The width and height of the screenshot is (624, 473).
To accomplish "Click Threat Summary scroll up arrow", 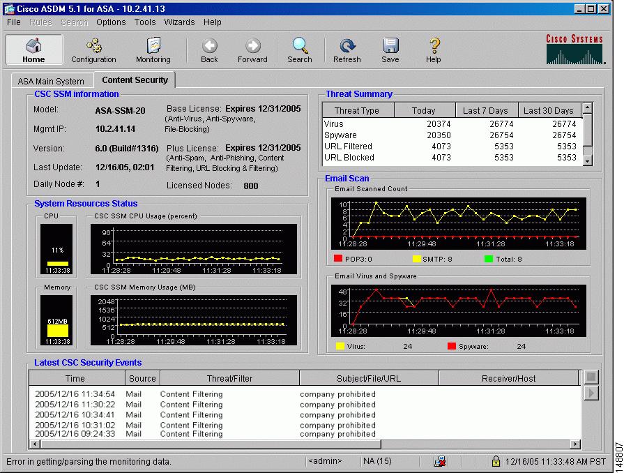I will point(587,108).
